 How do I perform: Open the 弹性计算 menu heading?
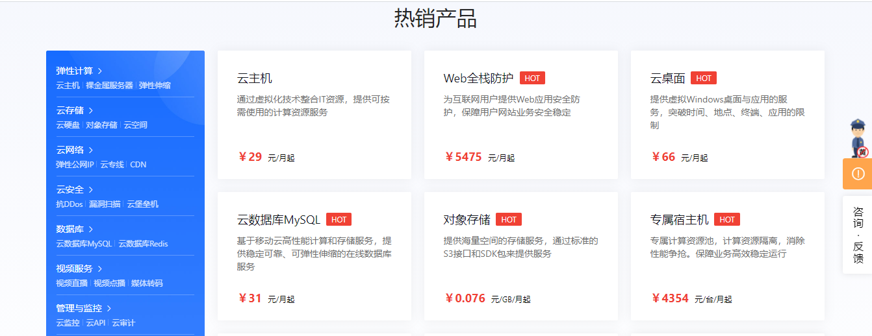coord(74,71)
